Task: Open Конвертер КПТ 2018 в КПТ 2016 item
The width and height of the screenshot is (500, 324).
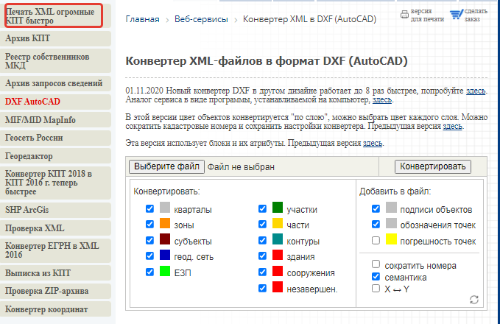Action: tap(55, 183)
